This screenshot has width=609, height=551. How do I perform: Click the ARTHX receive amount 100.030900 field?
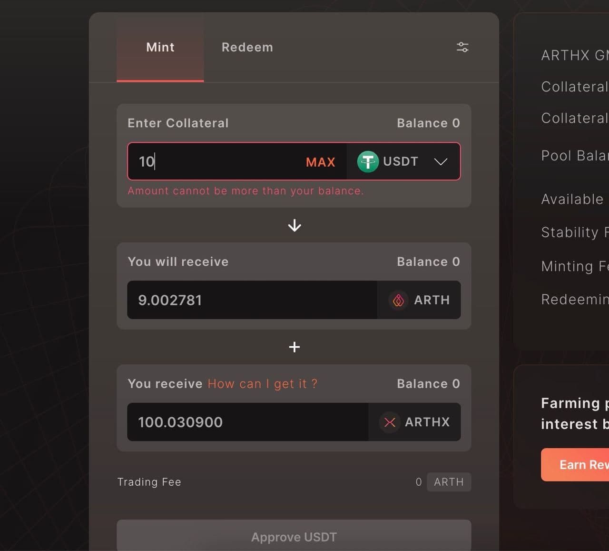click(x=247, y=422)
